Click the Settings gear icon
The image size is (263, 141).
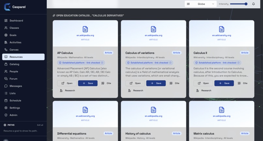[x=6, y=108]
